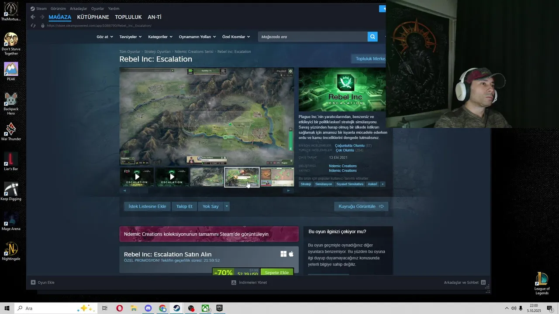Launch War Thunder desktop icon
Image resolution: width=559 pixels, height=314 pixels.
pos(11,132)
